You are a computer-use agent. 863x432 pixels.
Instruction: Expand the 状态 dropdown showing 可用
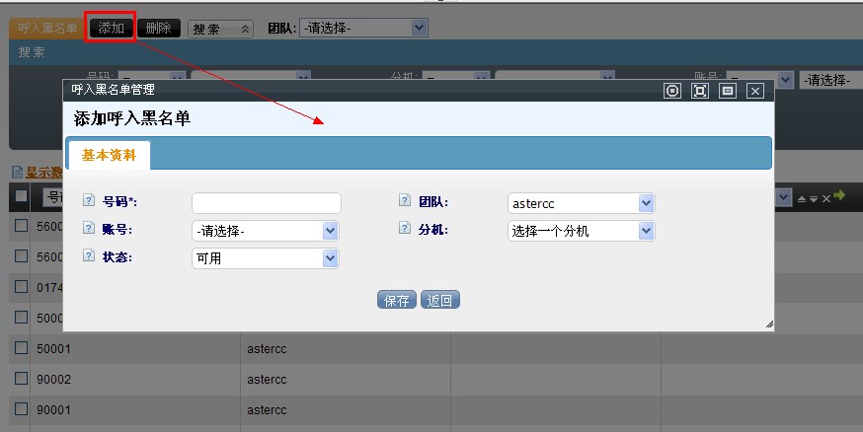[x=266, y=258]
